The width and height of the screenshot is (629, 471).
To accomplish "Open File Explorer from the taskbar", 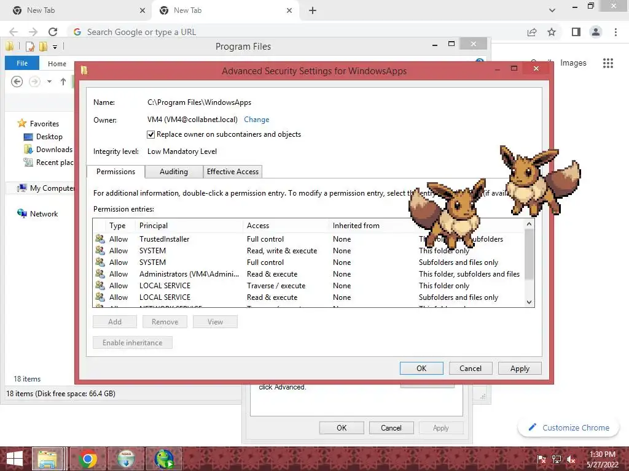I will (x=47, y=459).
